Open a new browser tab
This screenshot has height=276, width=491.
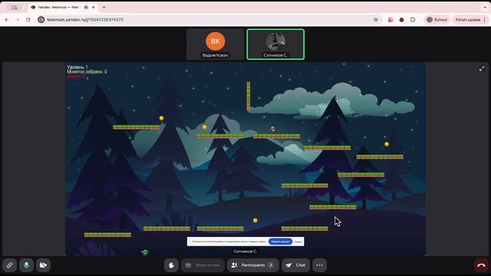104,7
